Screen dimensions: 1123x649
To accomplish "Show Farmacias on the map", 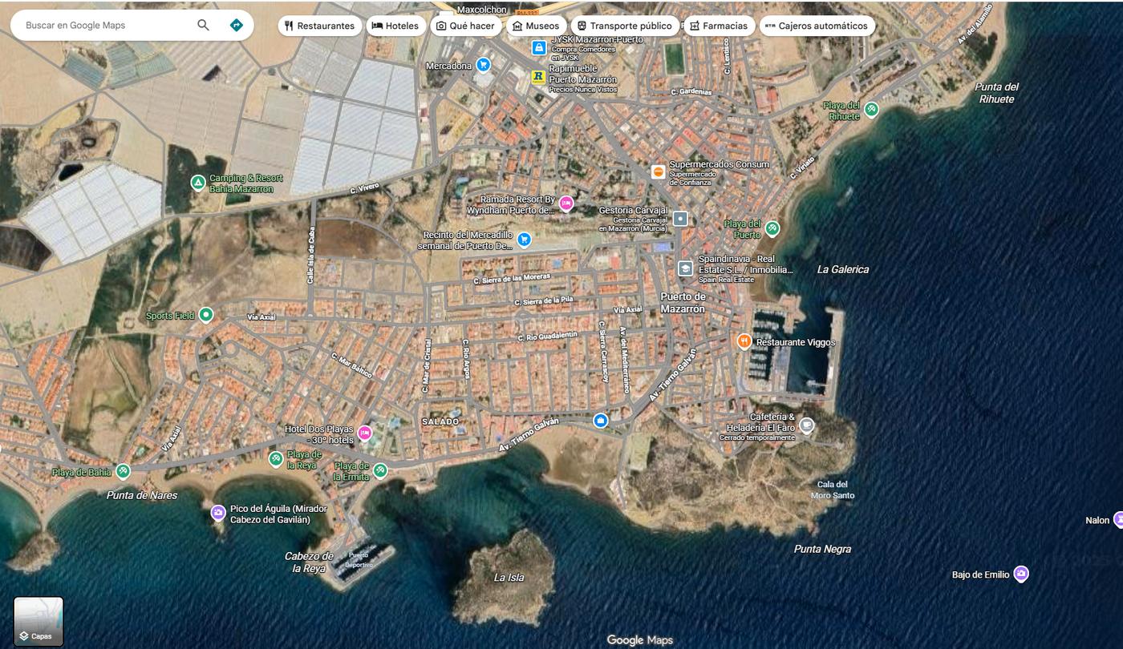I will 719,26.
